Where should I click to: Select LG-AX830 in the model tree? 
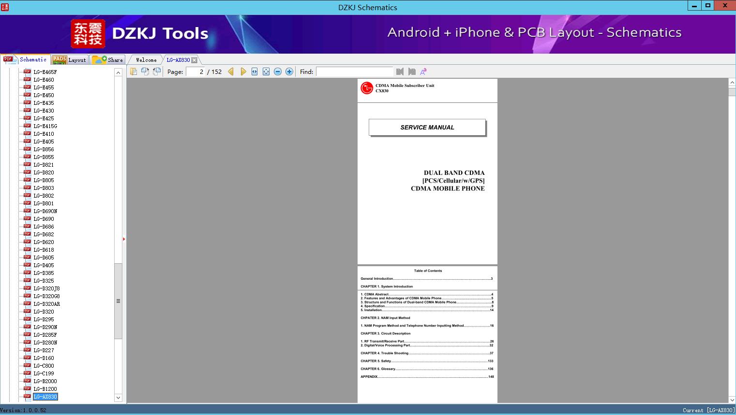(x=45, y=397)
